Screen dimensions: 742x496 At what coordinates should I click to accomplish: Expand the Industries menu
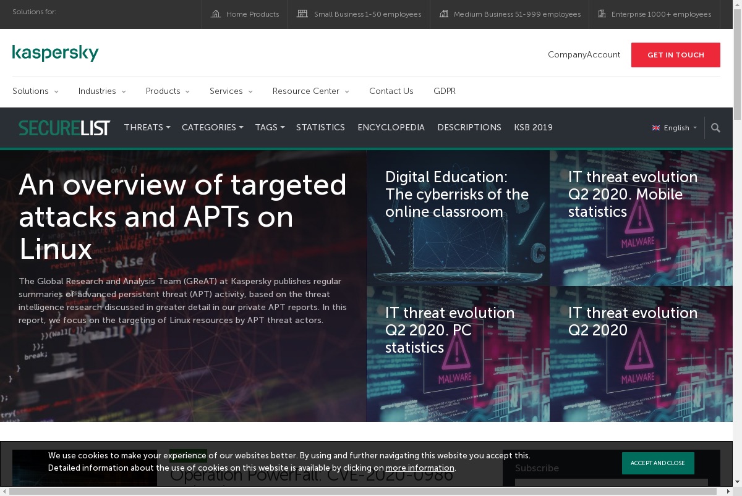(x=102, y=91)
